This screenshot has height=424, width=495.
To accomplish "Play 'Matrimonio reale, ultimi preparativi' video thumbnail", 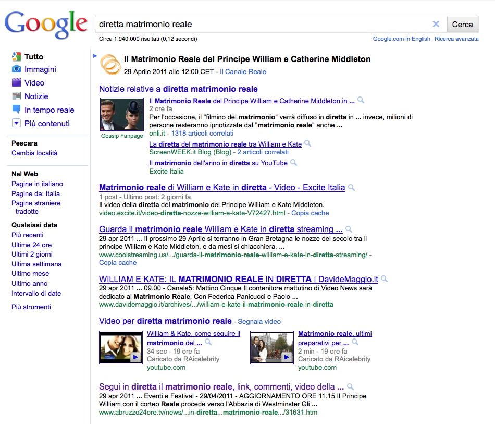I will click(x=272, y=347).
